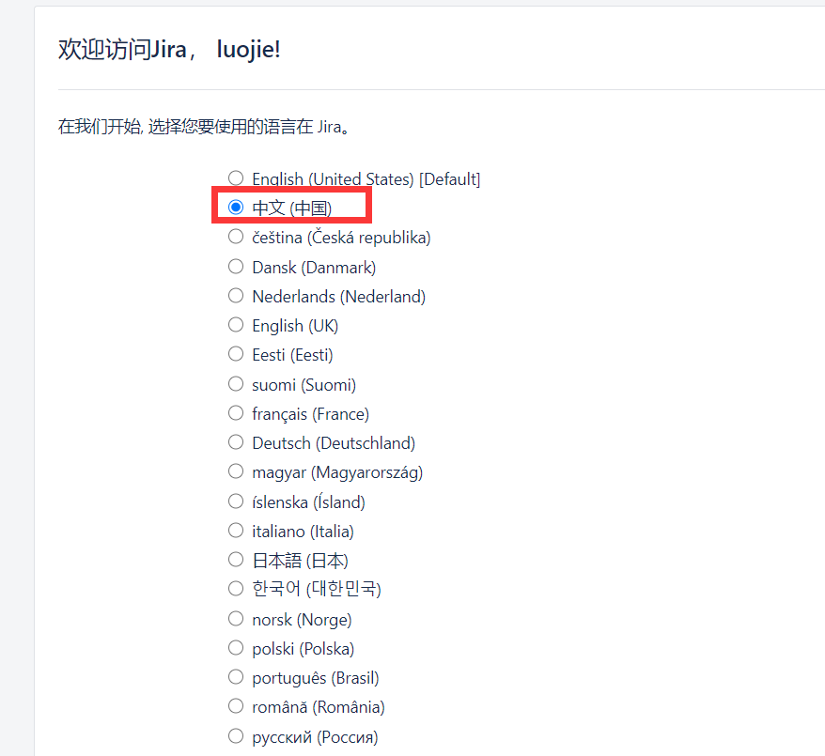Select polski (Polska) language

point(236,648)
